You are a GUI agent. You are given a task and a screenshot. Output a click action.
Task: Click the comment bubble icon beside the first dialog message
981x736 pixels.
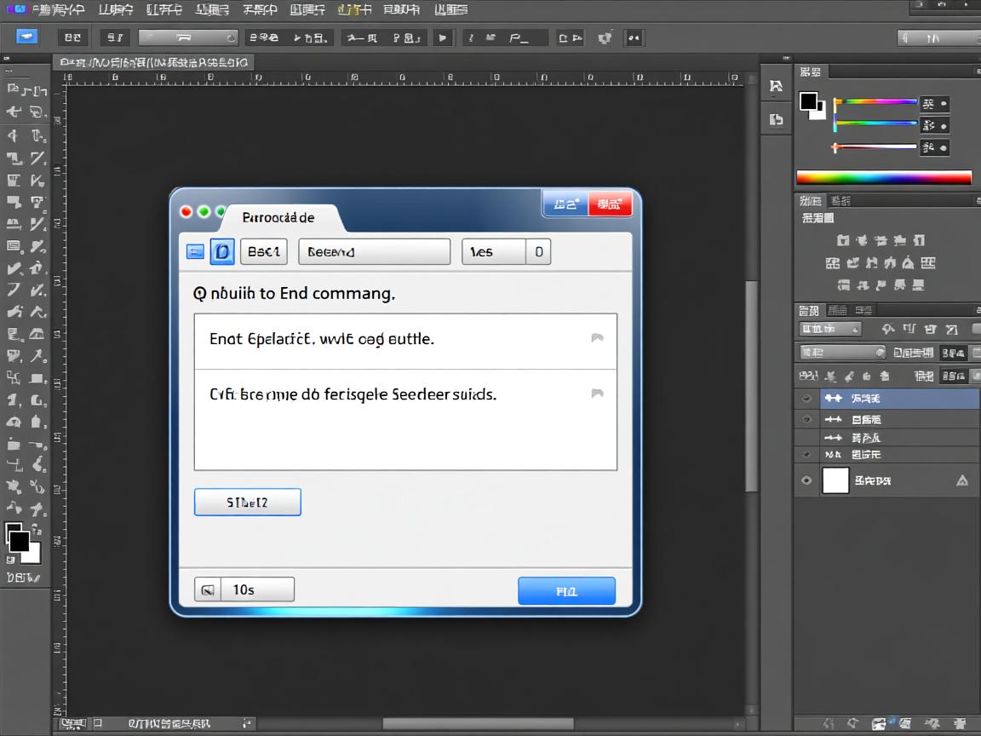pos(597,336)
